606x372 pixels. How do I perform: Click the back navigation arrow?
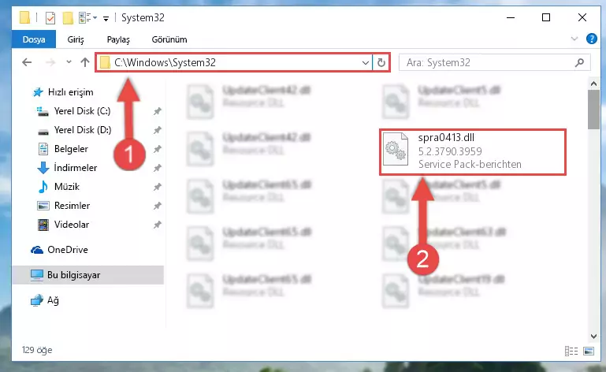point(27,62)
